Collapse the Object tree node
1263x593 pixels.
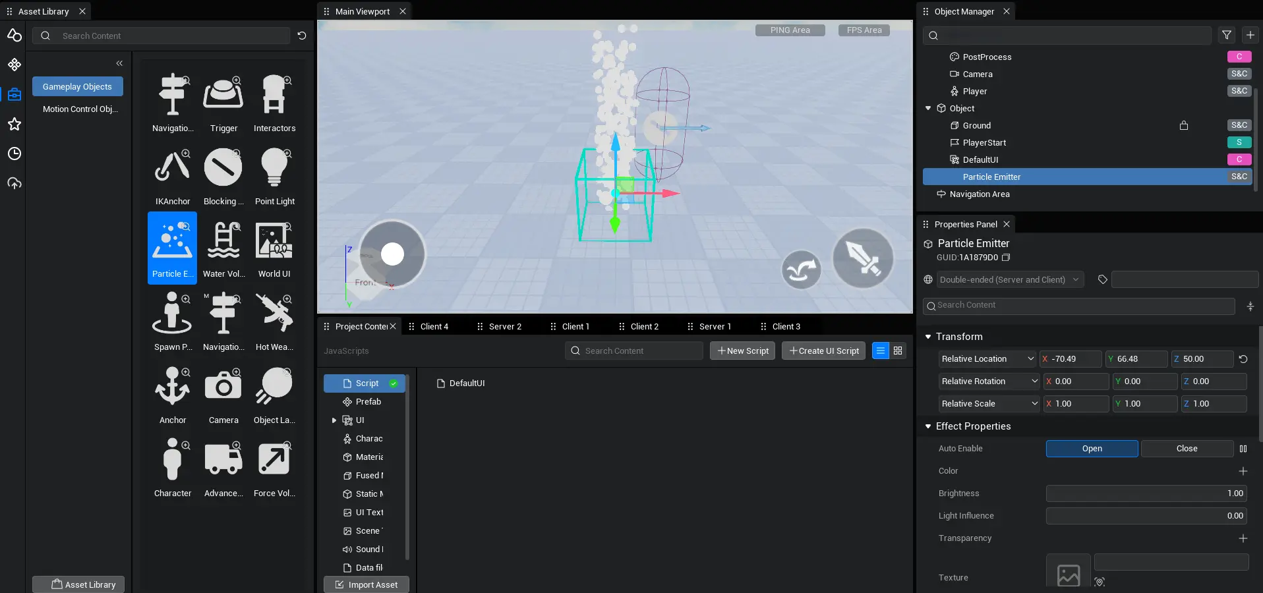[928, 108]
